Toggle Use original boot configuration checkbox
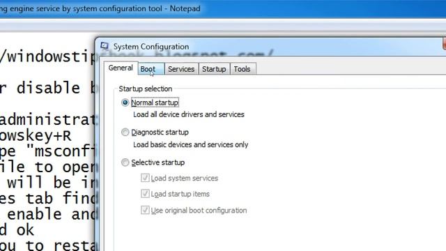The height and width of the screenshot is (251, 446). click(x=145, y=210)
